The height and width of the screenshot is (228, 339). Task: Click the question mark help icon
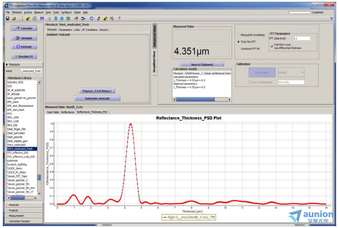click(x=119, y=19)
